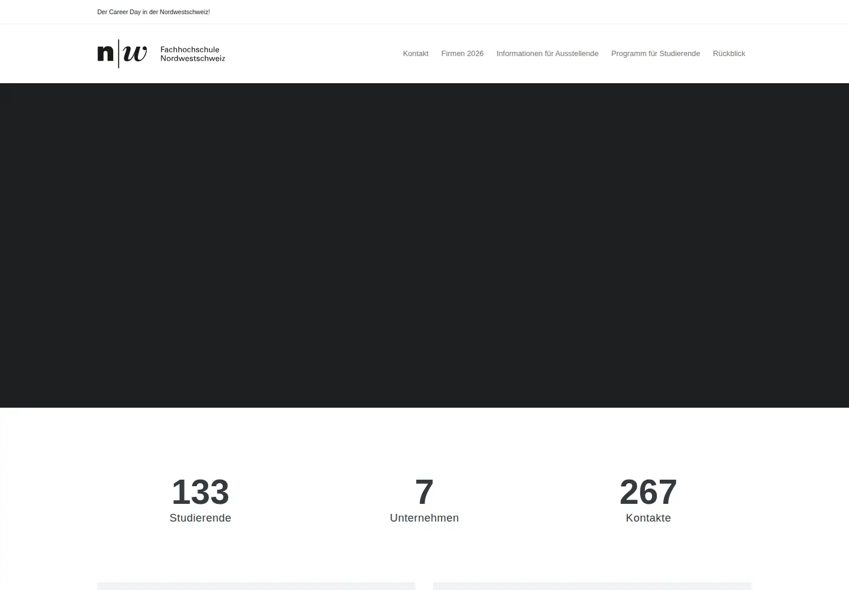Click the 'Studierende' label

200,518
